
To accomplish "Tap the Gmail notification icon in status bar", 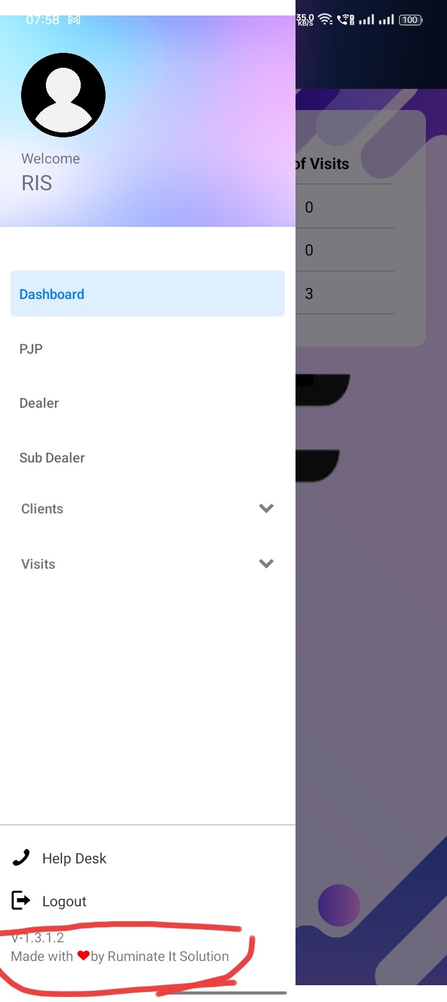I will [x=74, y=20].
